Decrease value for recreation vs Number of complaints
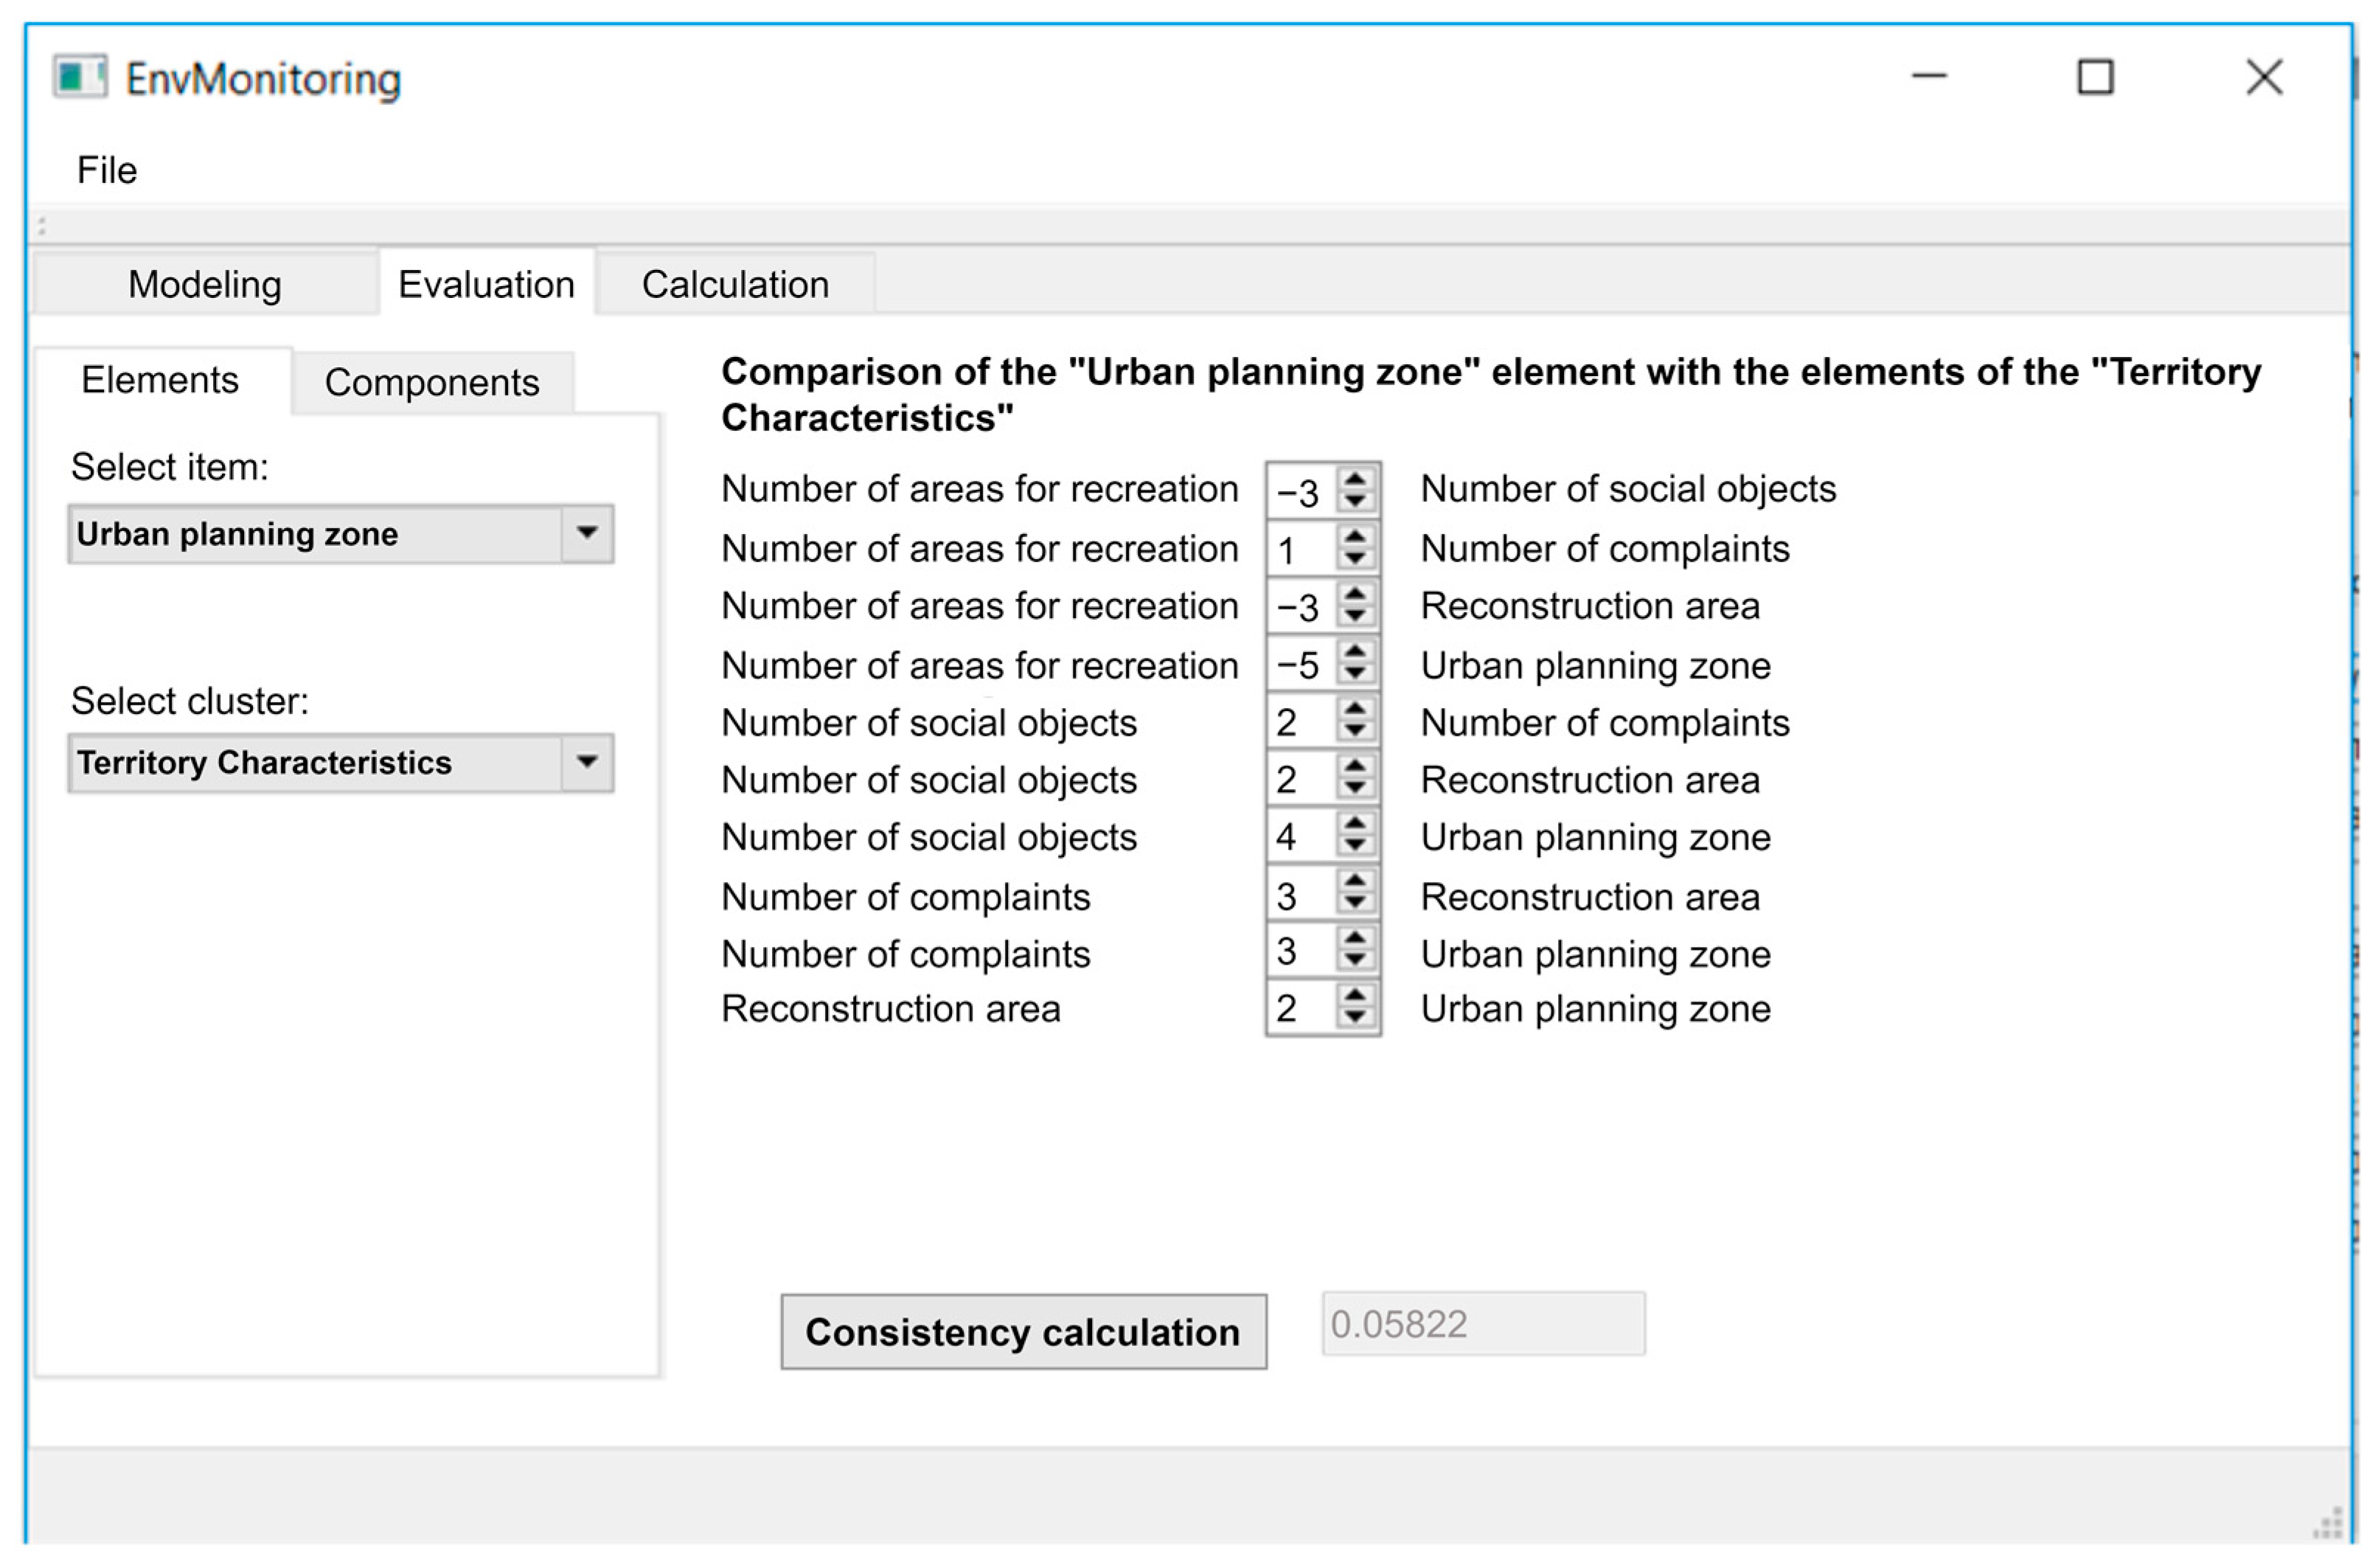Image resolution: width=2378 pixels, height=1568 pixels. (x=1355, y=558)
